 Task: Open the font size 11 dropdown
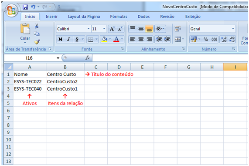104,29
